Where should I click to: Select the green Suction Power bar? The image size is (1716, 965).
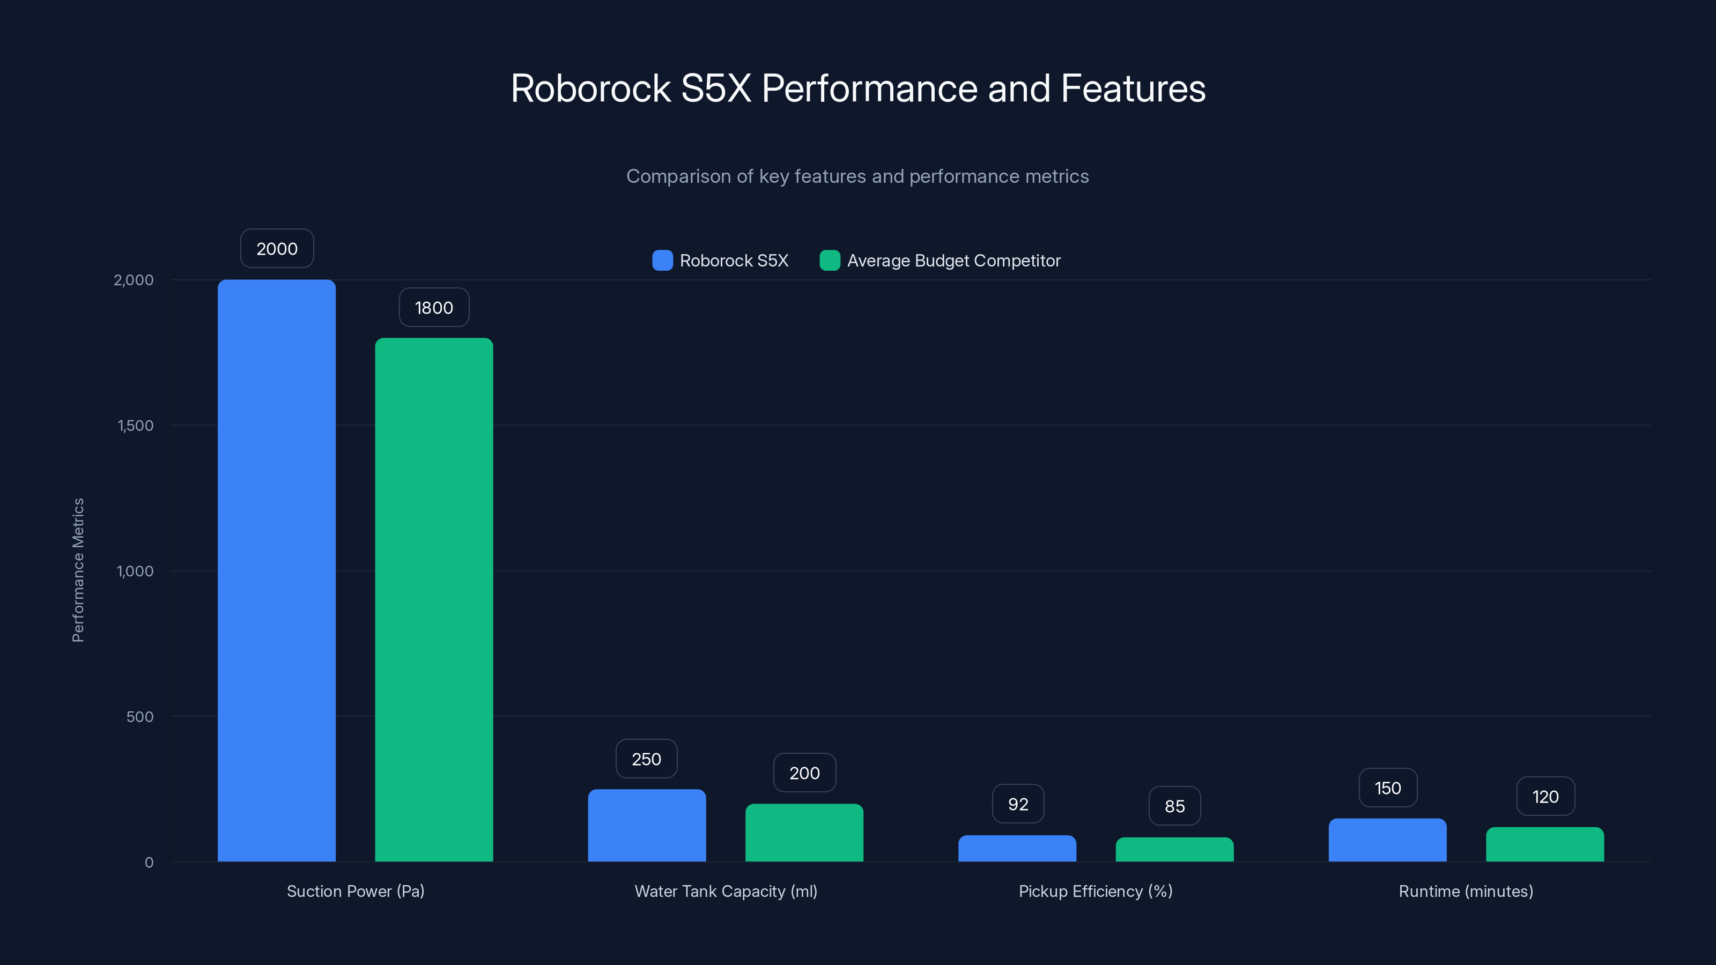tap(434, 599)
